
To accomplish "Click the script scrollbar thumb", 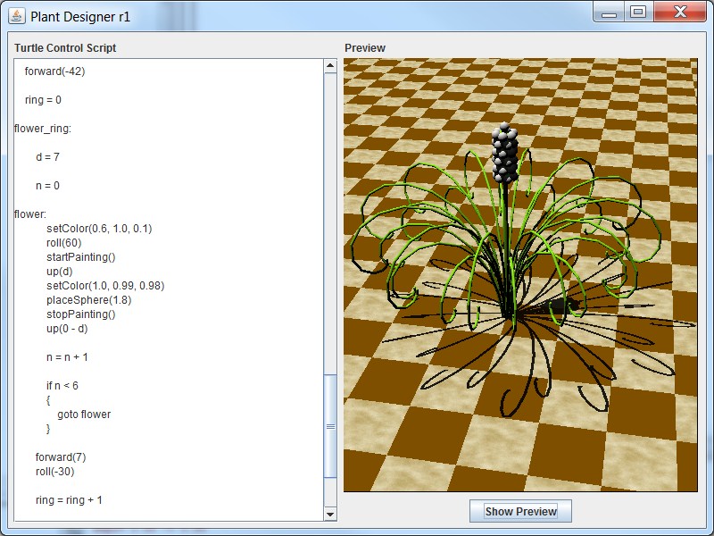I will (x=330, y=426).
